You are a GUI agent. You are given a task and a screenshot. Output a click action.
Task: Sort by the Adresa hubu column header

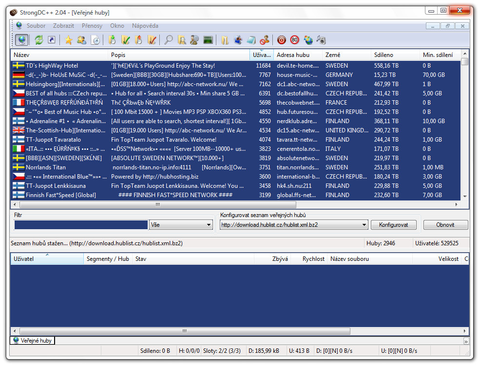click(x=298, y=55)
